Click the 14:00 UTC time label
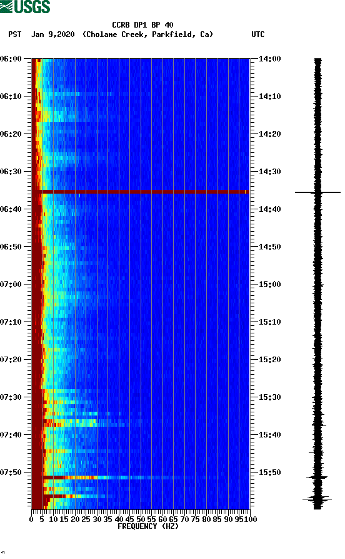 tap(270, 59)
